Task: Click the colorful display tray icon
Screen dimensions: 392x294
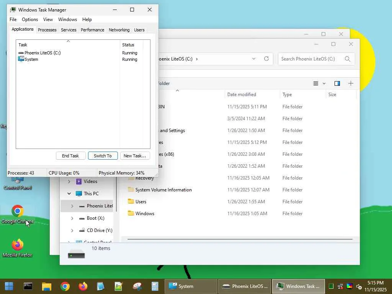Action: click(350, 286)
